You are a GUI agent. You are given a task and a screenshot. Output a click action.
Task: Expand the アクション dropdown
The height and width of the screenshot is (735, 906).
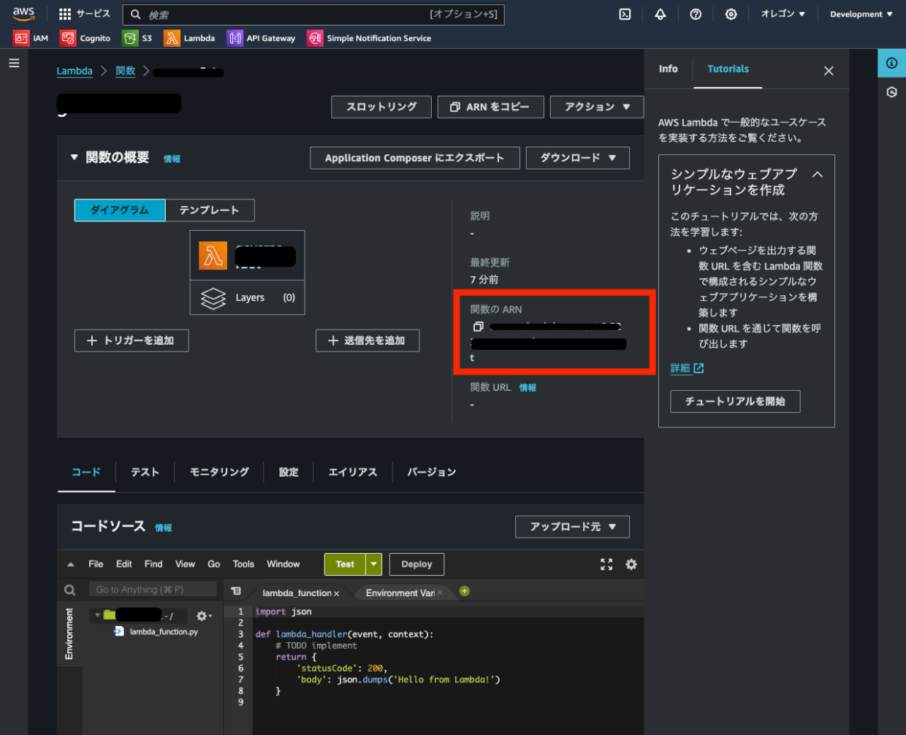[x=596, y=107]
